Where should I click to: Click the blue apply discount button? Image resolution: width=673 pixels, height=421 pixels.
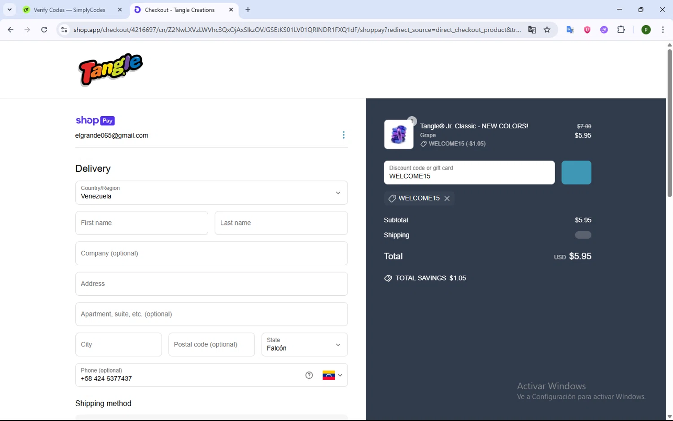(x=577, y=172)
